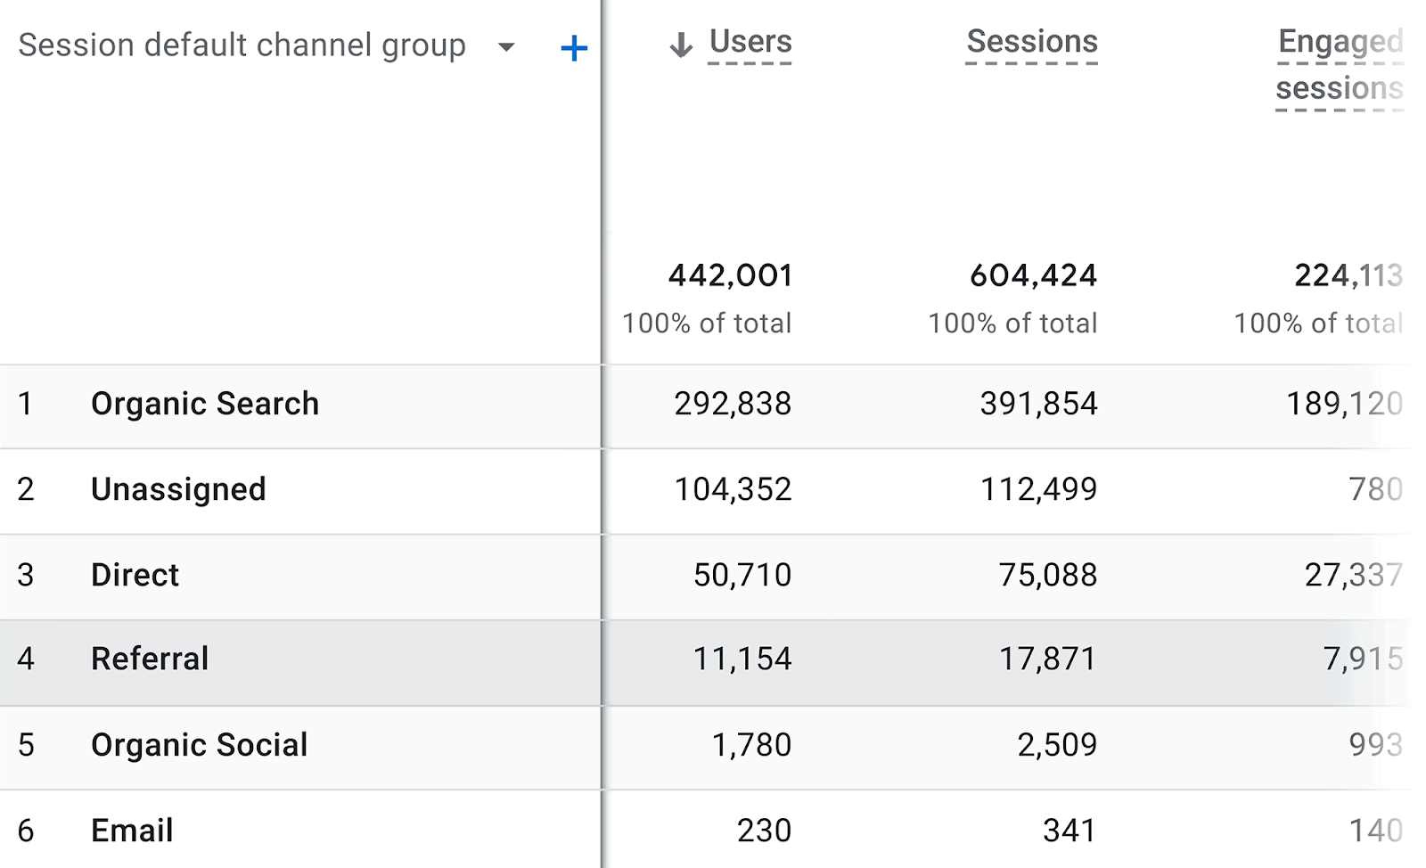Image resolution: width=1426 pixels, height=868 pixels.
Task: Select the Organic Social row
Action: point(199,745)
